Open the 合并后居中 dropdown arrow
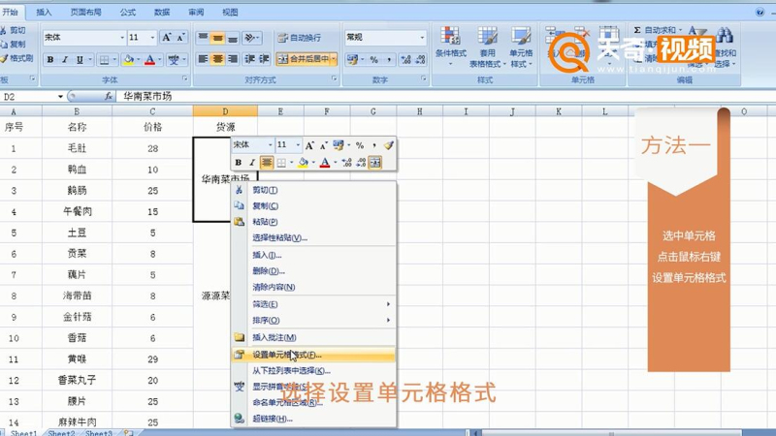The height and width of the screenshot is (436, 776). [334, 59]
